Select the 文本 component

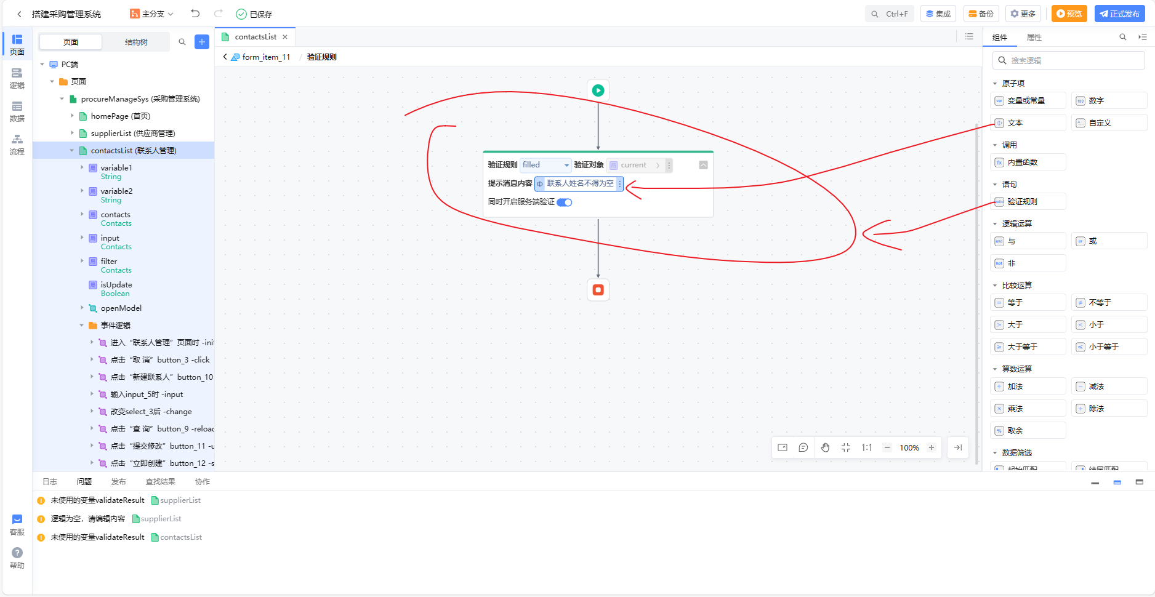[1028, 123]
